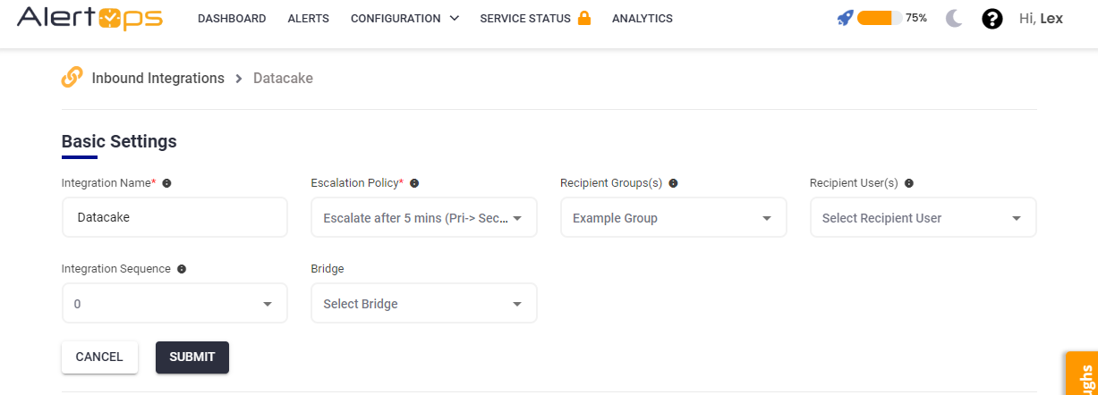
Task: Click the Service Status lock icon
Action: [x=584, y=18]
